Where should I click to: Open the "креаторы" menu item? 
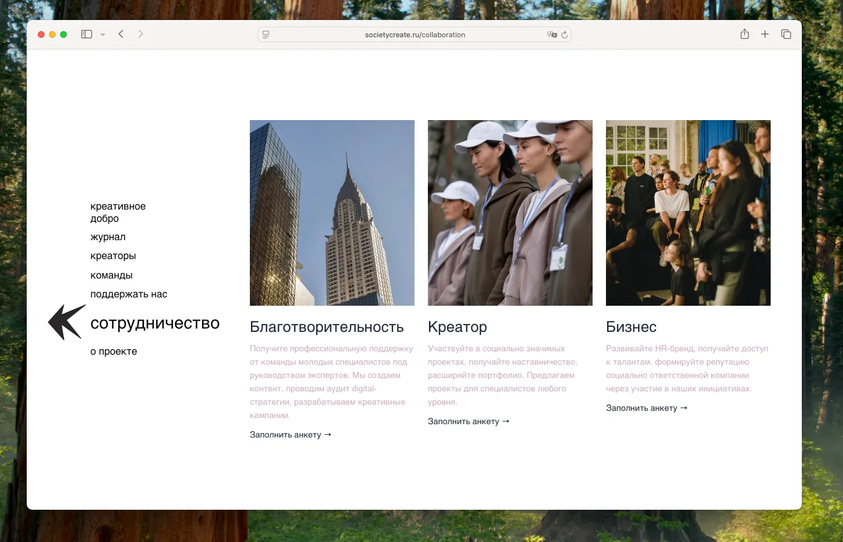[x=113, y=256]
